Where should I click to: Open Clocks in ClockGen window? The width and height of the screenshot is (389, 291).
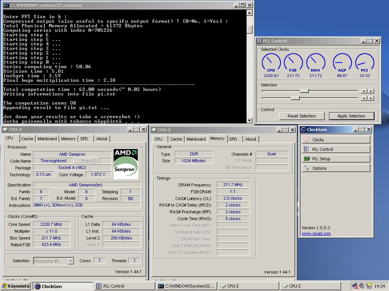click(336, 140)
